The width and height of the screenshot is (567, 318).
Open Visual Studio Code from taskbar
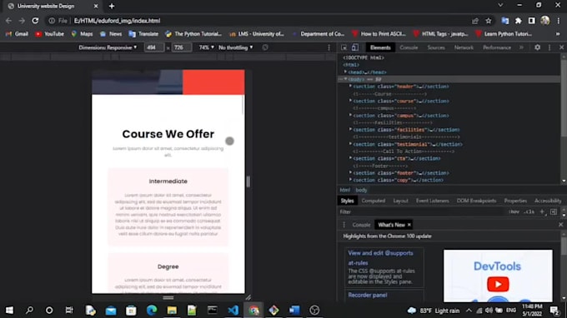click(233, 310)
